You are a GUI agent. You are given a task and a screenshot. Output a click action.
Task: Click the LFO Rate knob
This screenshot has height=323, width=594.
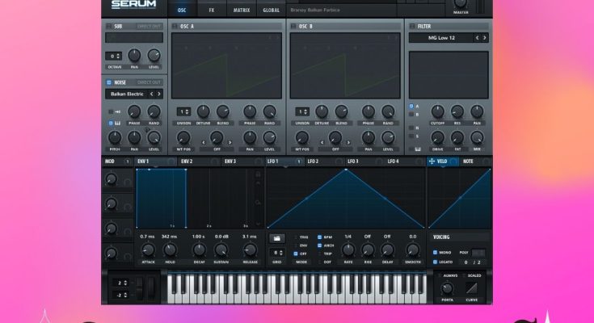[348, 250]
